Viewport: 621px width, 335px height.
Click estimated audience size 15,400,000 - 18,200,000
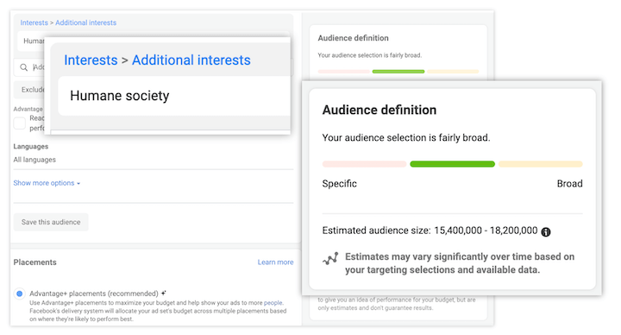pyautogui.click(x=486, y=231)
